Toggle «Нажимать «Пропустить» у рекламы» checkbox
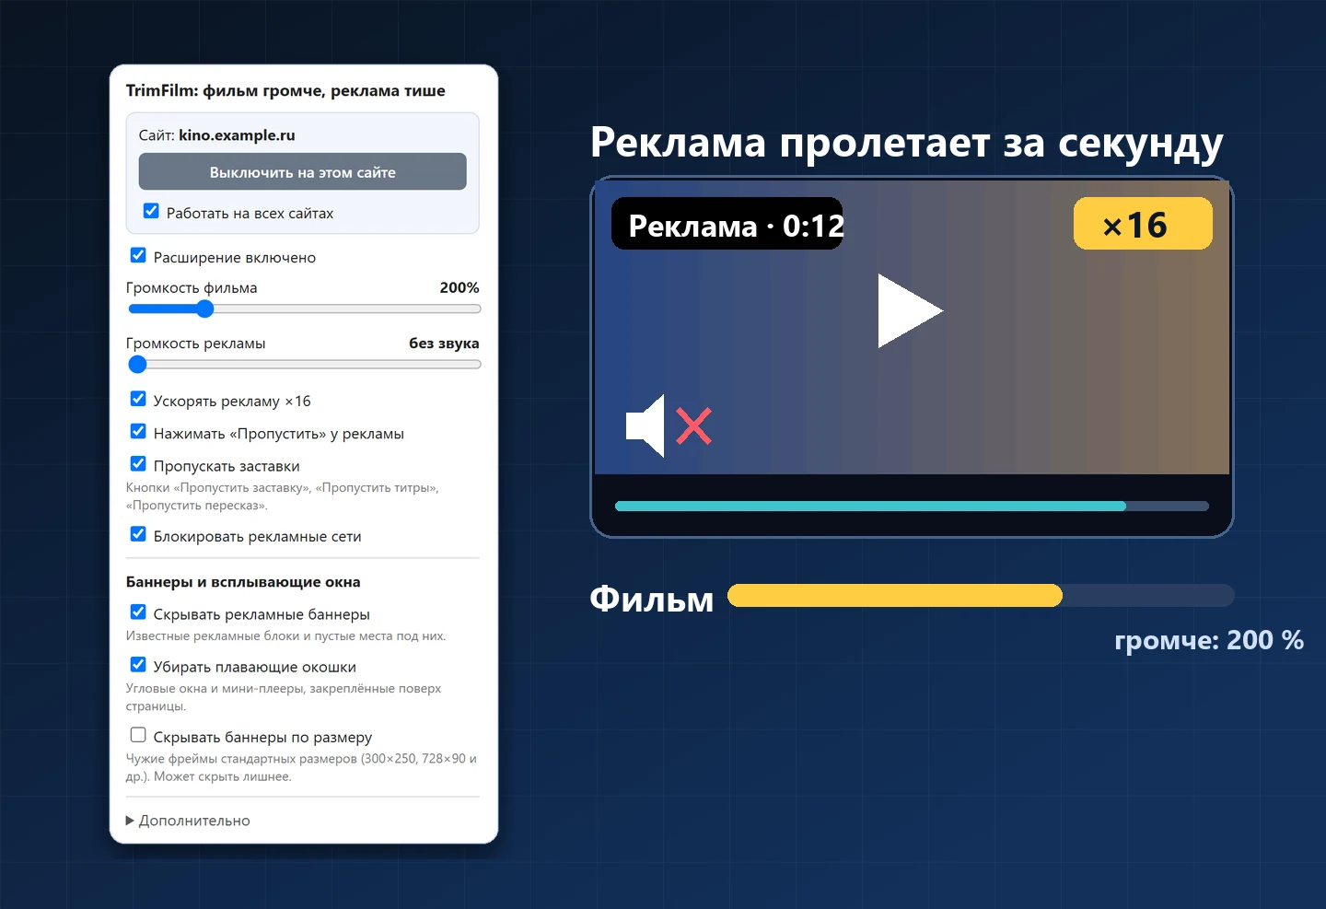The image size is (1326, 909). pyautogui.click(x=138, y=432)
